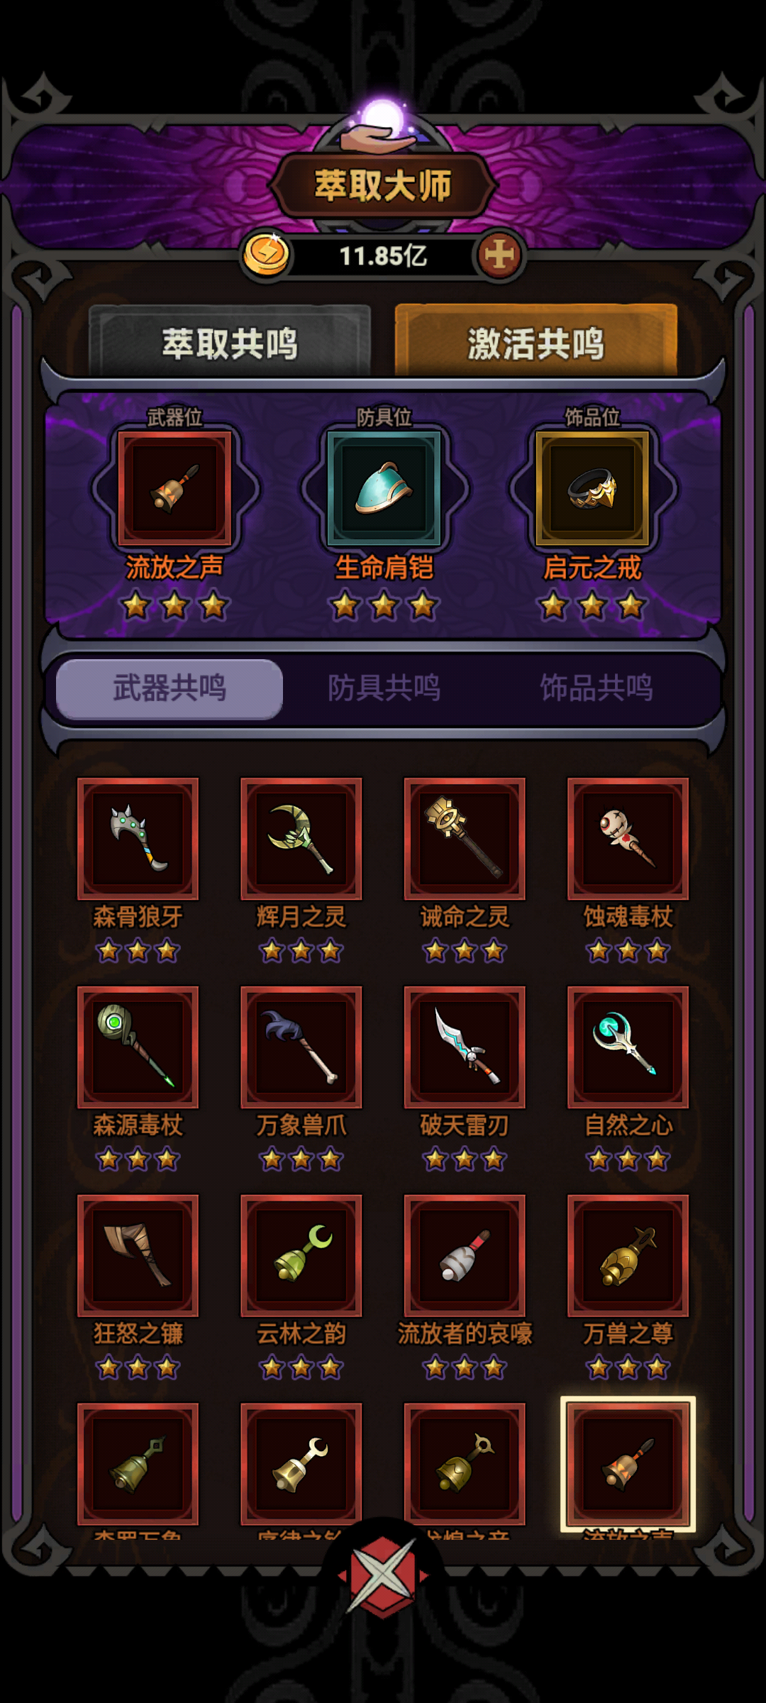766x1703 pixels.
Task: Open the 饰品共鸣 sub-tab
Action: 596,688
